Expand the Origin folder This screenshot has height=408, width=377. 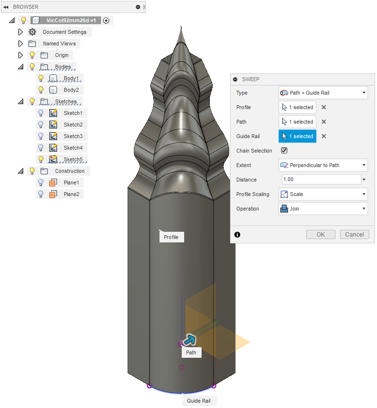tap(20, 55)
